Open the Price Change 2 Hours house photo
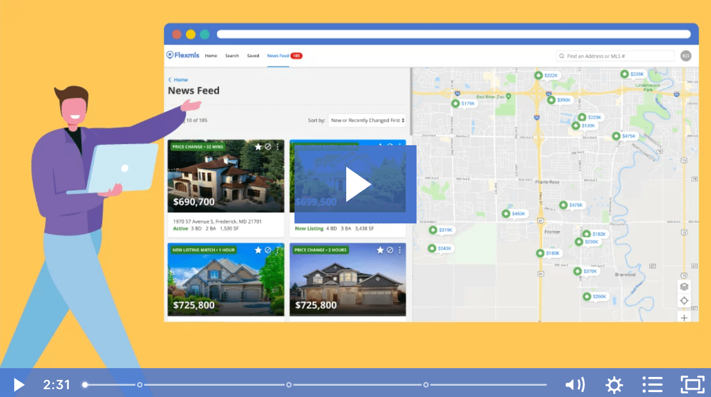711x397 pixels. [348, 279]
